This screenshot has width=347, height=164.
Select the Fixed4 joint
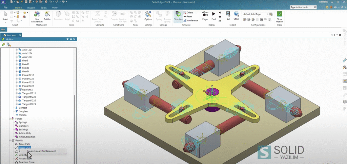coord(26,71)
